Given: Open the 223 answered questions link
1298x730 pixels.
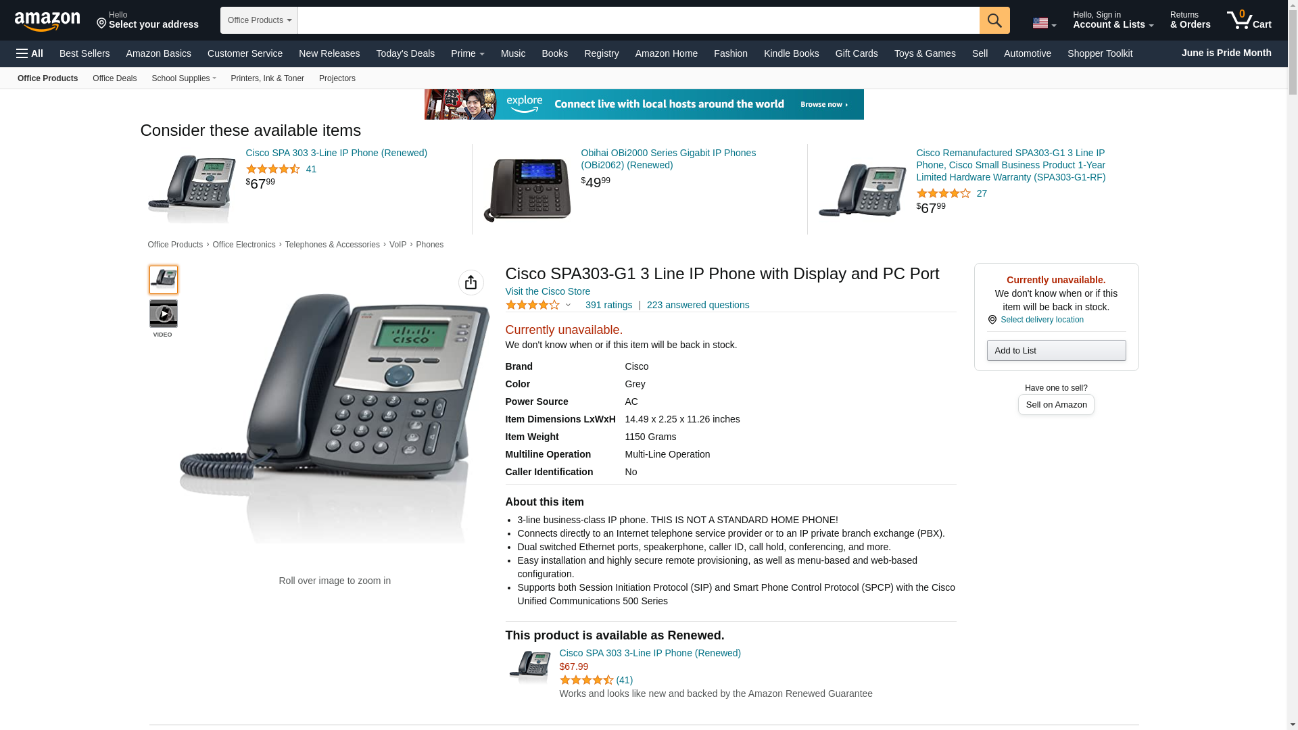Looking at the screenshot, I should [x=698, y=305].
